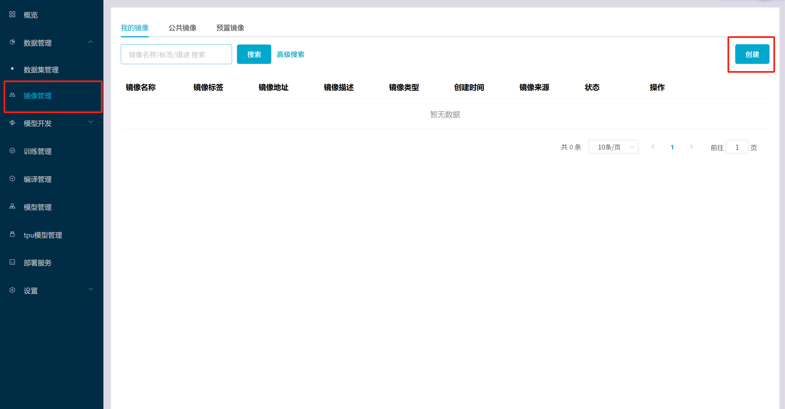Collapse the 数据管理 menu chevron
This screenshot has height=409, width=785.
click(90, 42)
